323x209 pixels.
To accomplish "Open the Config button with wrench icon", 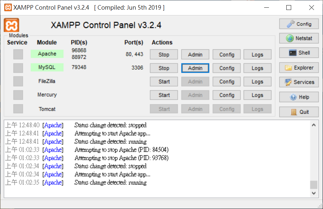I will 299,24.
